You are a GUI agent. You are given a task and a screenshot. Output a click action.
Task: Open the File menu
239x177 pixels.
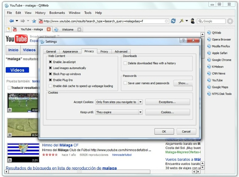[x=9, y=13]
